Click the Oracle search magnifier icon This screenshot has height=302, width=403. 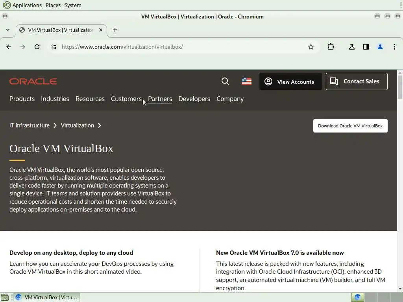225,81
